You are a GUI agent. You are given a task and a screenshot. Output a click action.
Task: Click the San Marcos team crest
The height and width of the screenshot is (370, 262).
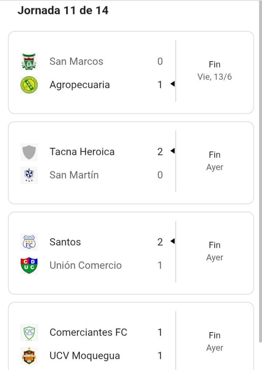coord(29,62)
